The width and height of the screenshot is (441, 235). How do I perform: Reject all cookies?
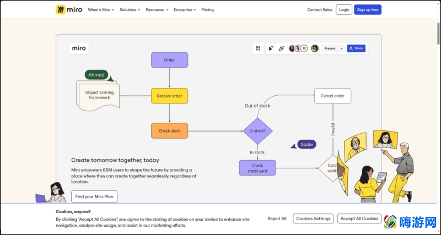pos(277,218)
